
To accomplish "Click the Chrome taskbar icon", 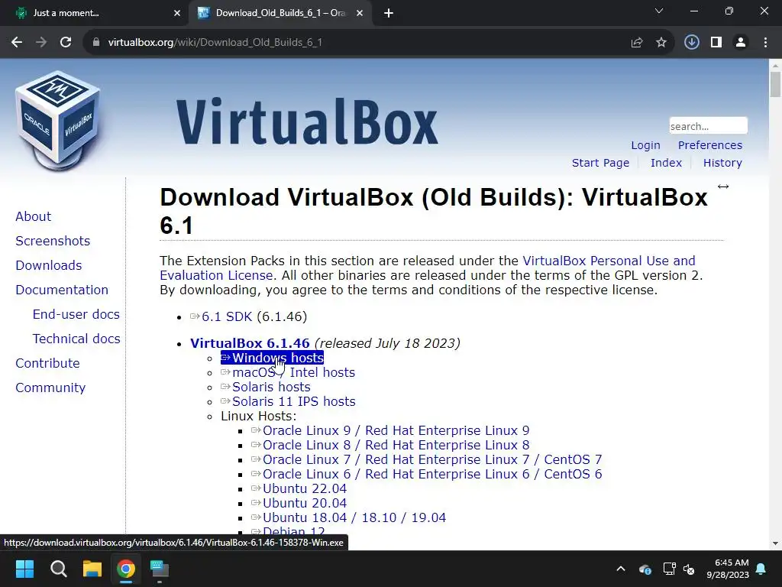I will click(126, 569).
